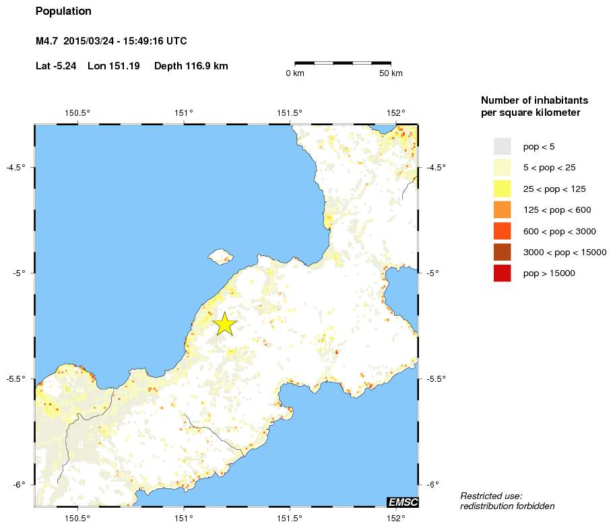Image resolution: width=613 pixels, height=528 pixels.
Task: Pick the orange '125 < pop < 600' swatch
Action: (x=503, y=209)
